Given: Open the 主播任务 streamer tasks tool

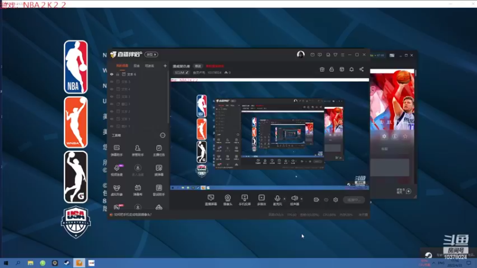Looking at the screenshot, I should (x=159, y=151).
